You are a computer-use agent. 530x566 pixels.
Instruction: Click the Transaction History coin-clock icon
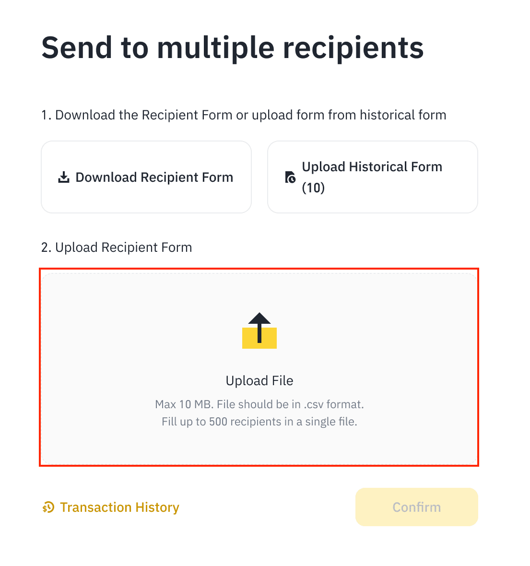(x=48, y=507)
